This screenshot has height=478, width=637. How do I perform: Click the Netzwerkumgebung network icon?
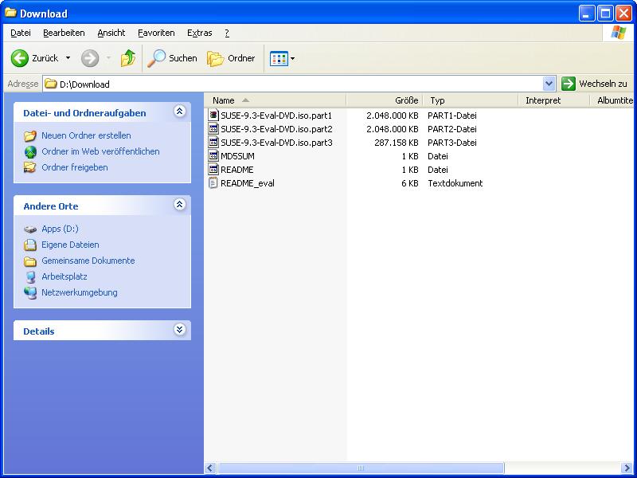click(30, 292)
